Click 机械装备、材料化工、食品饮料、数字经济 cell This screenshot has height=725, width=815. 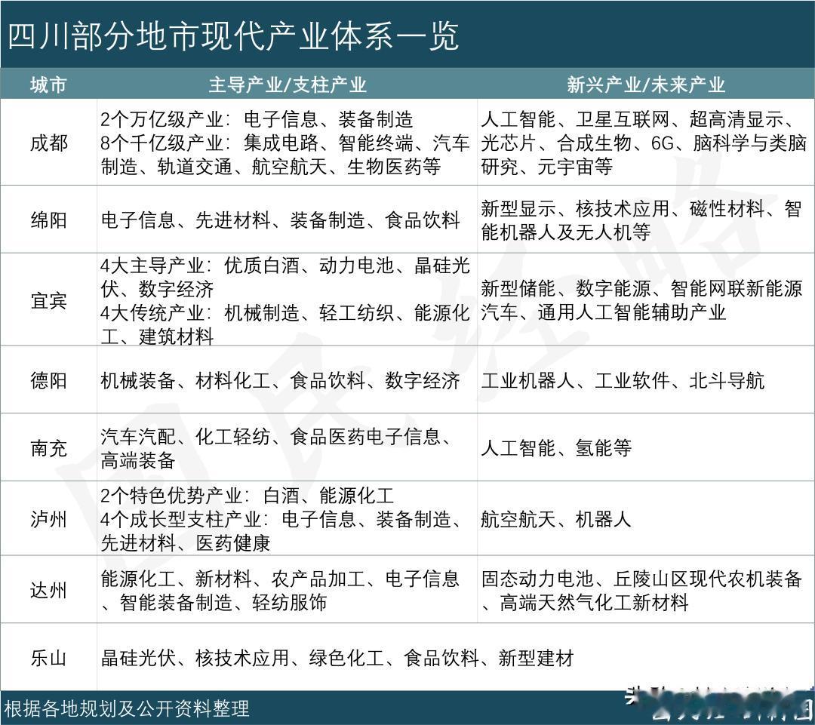[287, 380]
